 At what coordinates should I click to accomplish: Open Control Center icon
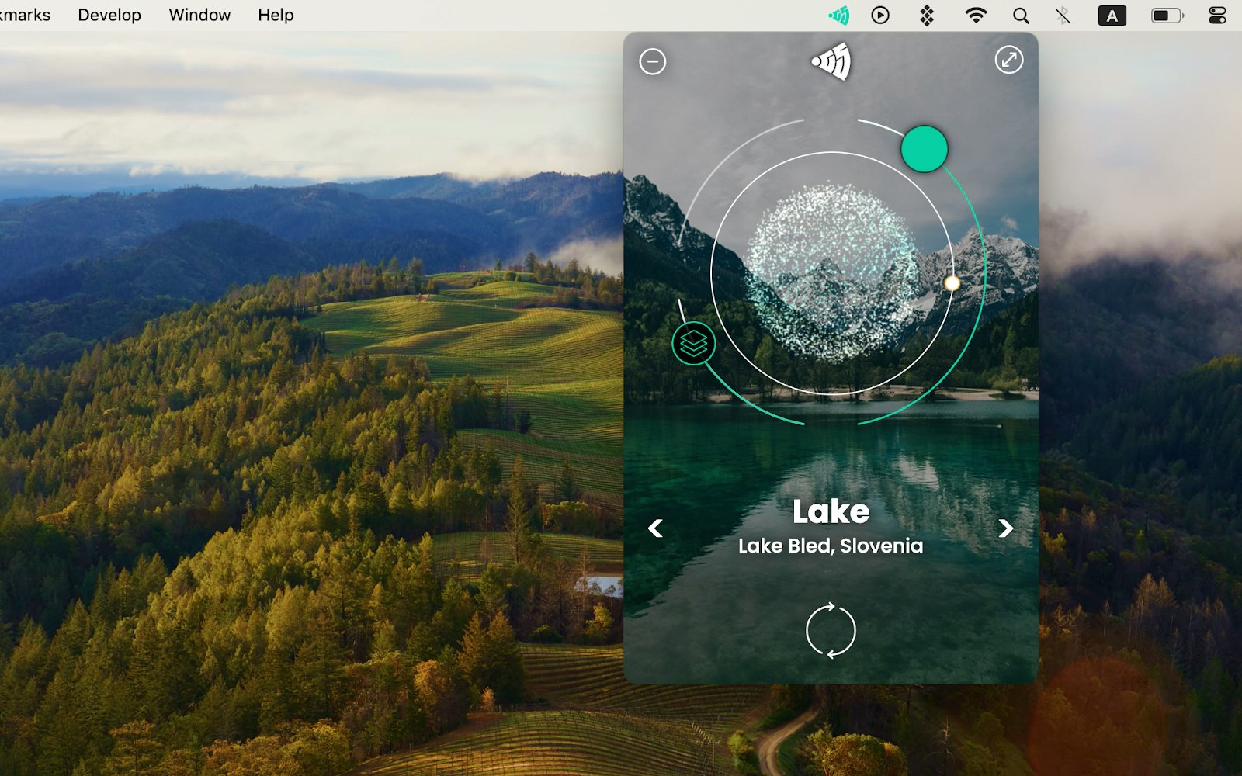[1217, 15]
